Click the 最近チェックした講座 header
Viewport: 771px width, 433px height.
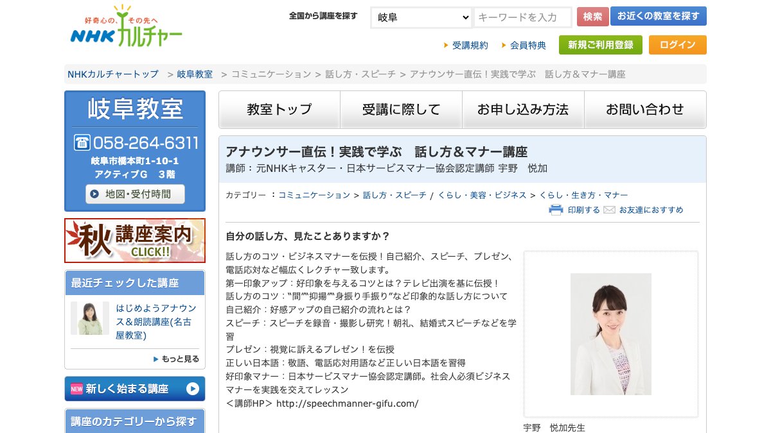pyautogui.click(x=135, y=283)
